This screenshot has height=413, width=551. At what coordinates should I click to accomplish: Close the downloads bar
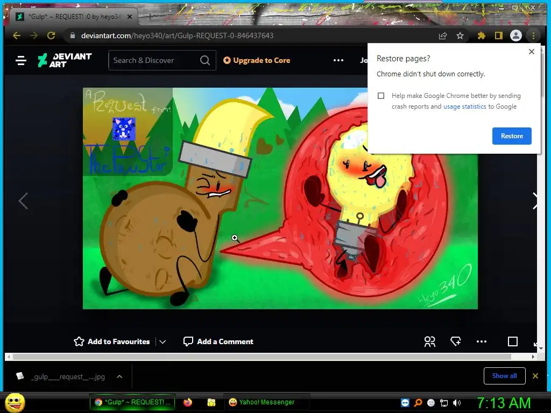(535, 376)
